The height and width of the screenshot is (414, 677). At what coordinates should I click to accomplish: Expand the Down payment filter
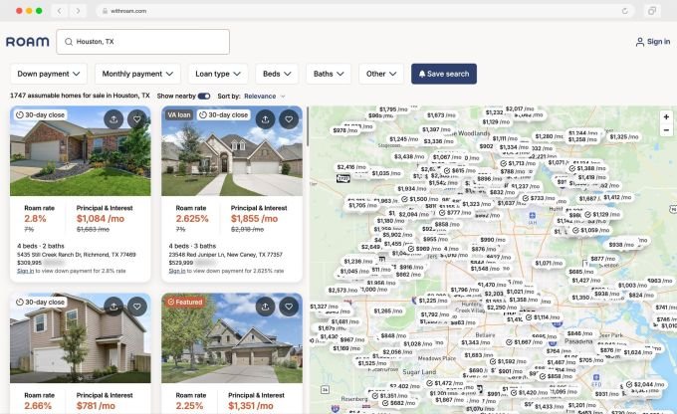point(49,74)
